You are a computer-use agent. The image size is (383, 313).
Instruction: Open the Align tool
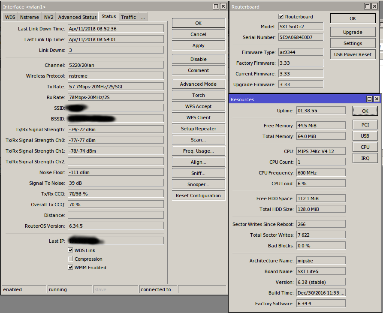tap(198, 163)
